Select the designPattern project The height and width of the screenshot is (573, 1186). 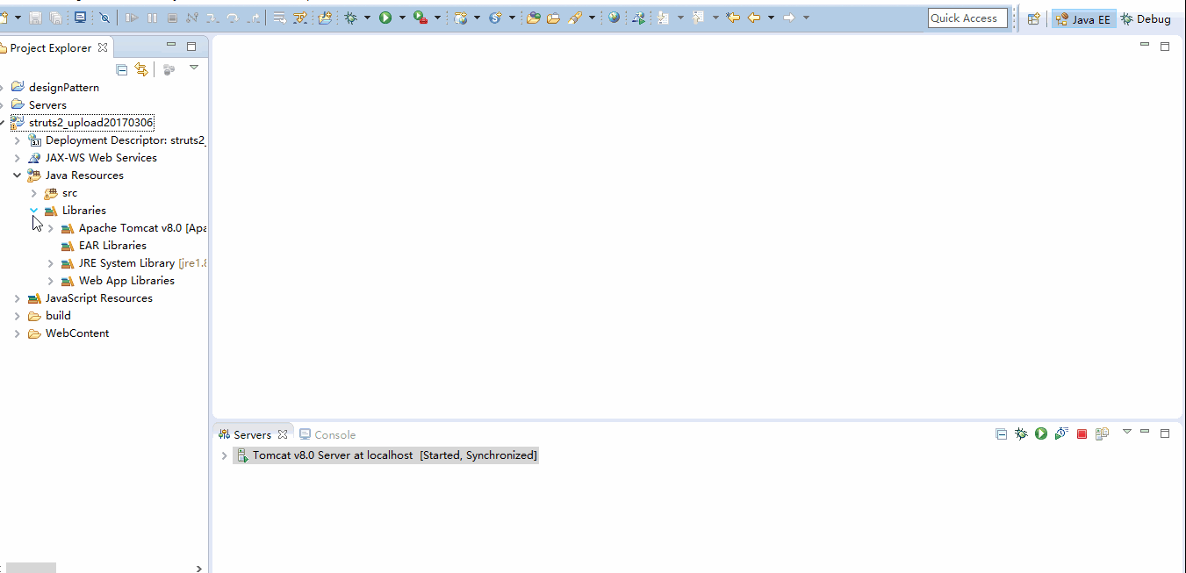pos(63,87)
